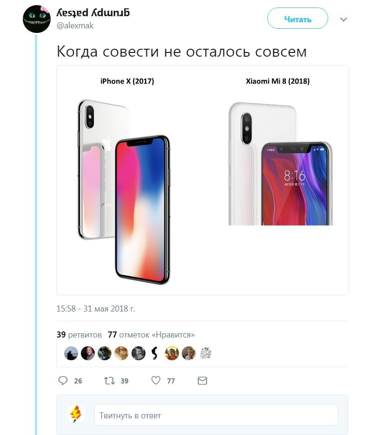Screen dimensions: 370x435
Task: View 77 отметок «Нравится» list
Action: click(x=151, y=335)
